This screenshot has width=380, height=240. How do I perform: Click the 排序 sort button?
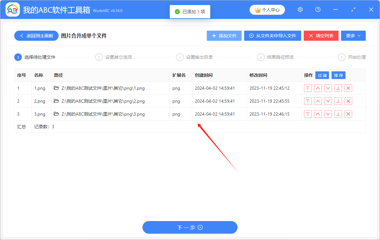point(339,75)
